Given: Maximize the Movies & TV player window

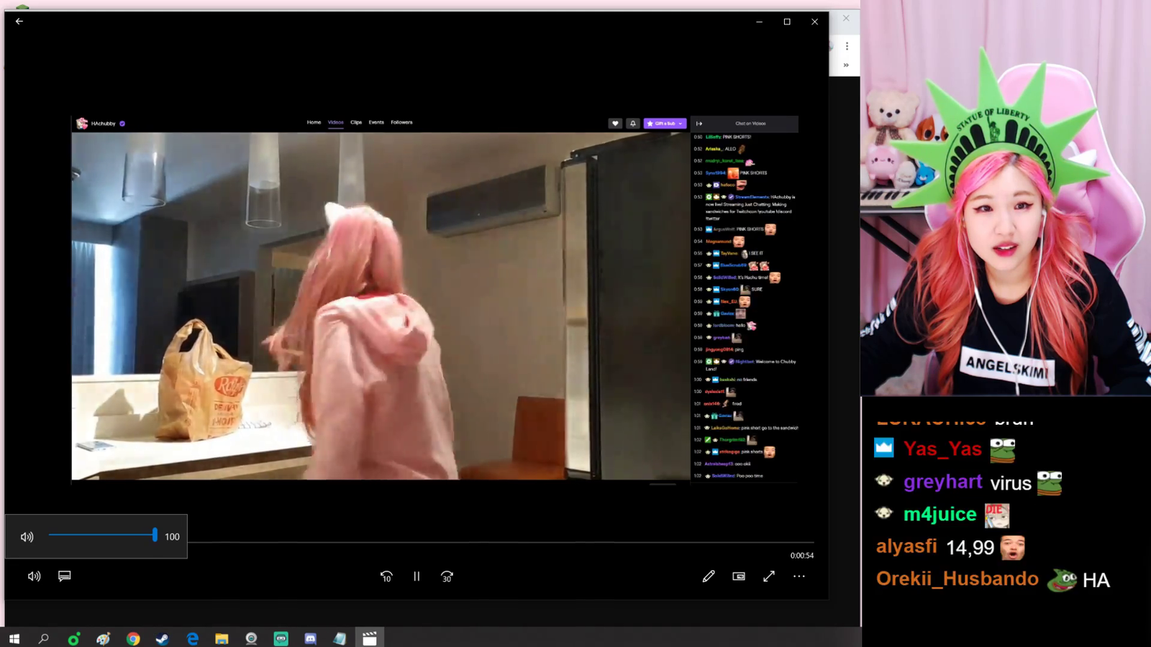Looking at the screenshot, I should (x=787, y=22).
